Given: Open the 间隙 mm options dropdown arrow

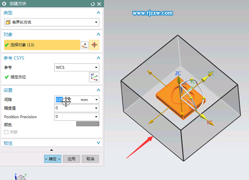Looking at the screenshot, I should 96,100.
